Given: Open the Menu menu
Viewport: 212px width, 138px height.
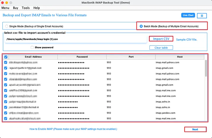Looking at the screenshot, I should click(5, 8).
